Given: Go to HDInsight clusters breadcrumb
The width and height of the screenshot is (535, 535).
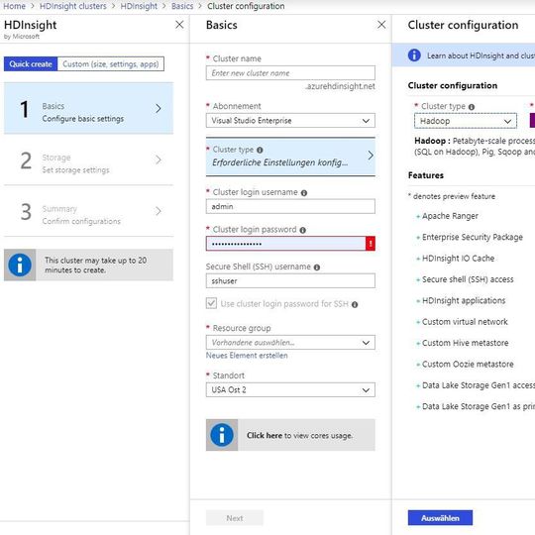Looking at the screenshot, I should (73, 6).
